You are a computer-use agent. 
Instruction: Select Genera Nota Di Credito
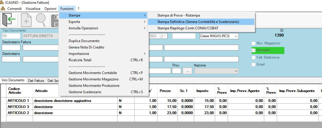pos(86,47)
